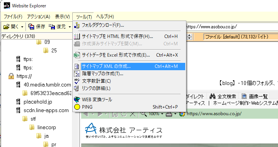Click the browser stop X button

coord(133,114)
